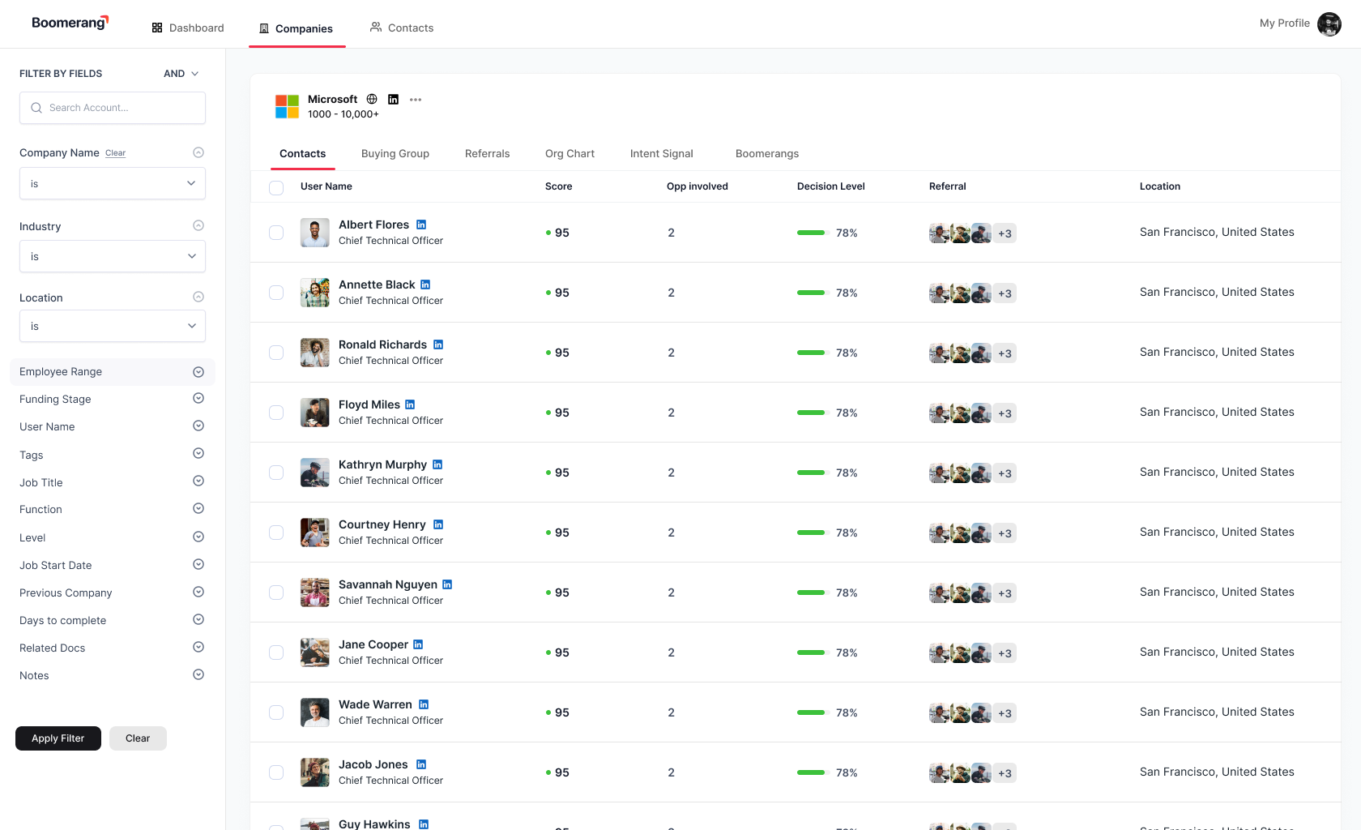Check the box for Wade Warren

[x=276, y=712]
